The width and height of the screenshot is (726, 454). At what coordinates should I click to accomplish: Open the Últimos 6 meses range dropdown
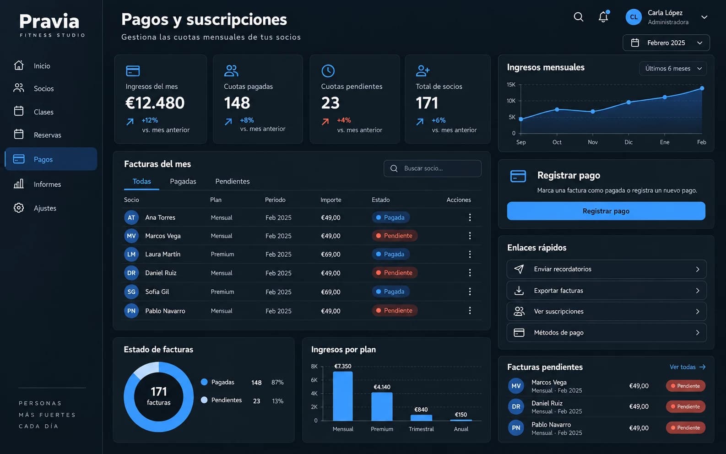point(673,68)
